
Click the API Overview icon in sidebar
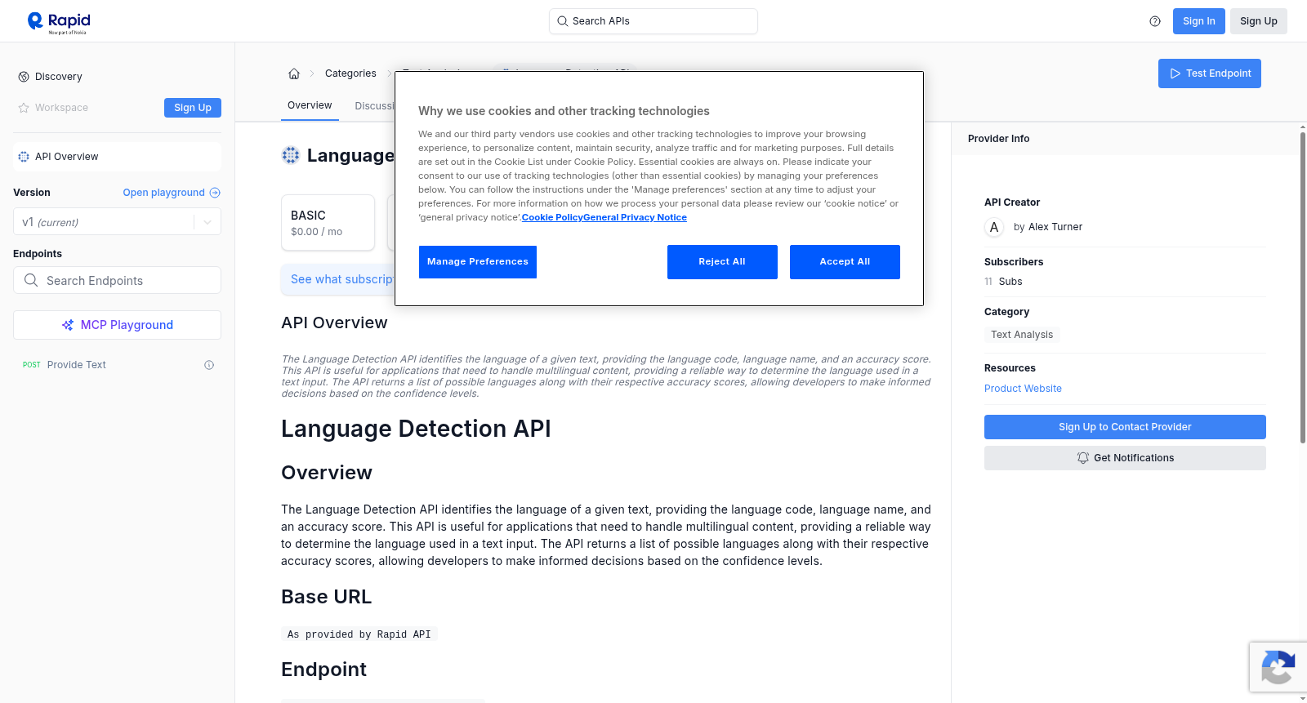pos(24,157)
